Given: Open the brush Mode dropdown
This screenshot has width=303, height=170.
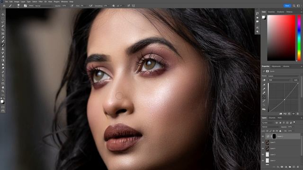Looking at the screenshot, I should click(44, 6).
